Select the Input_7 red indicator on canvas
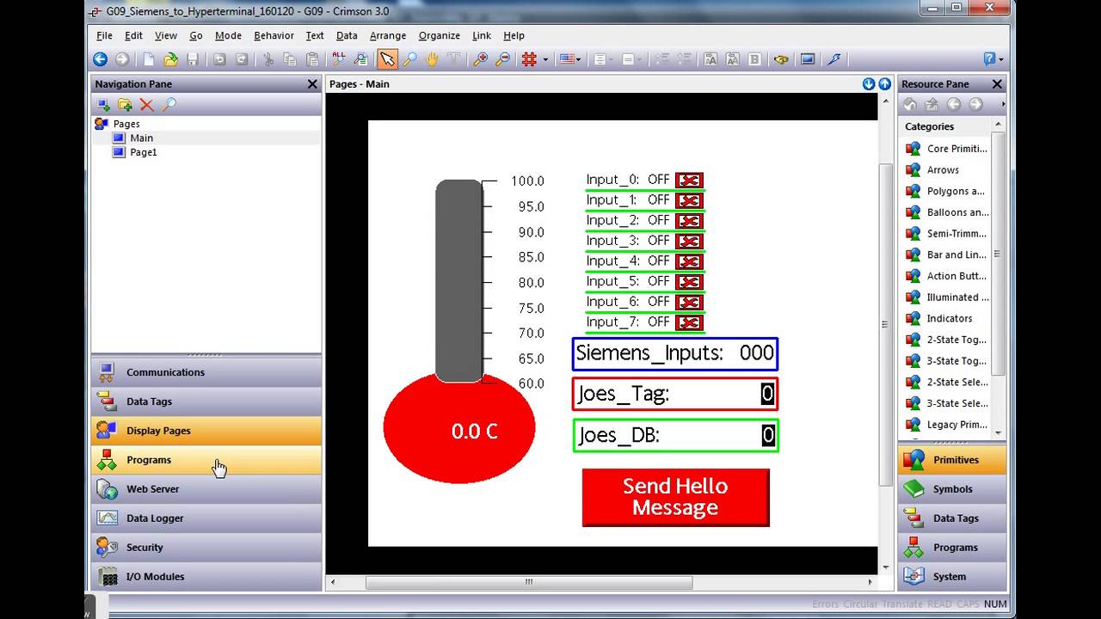Image resolution: width=1101 pixels, height=619 pixels. [x=689, y=322]
